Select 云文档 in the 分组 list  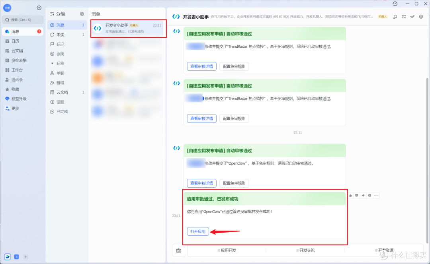click(67, 92)
